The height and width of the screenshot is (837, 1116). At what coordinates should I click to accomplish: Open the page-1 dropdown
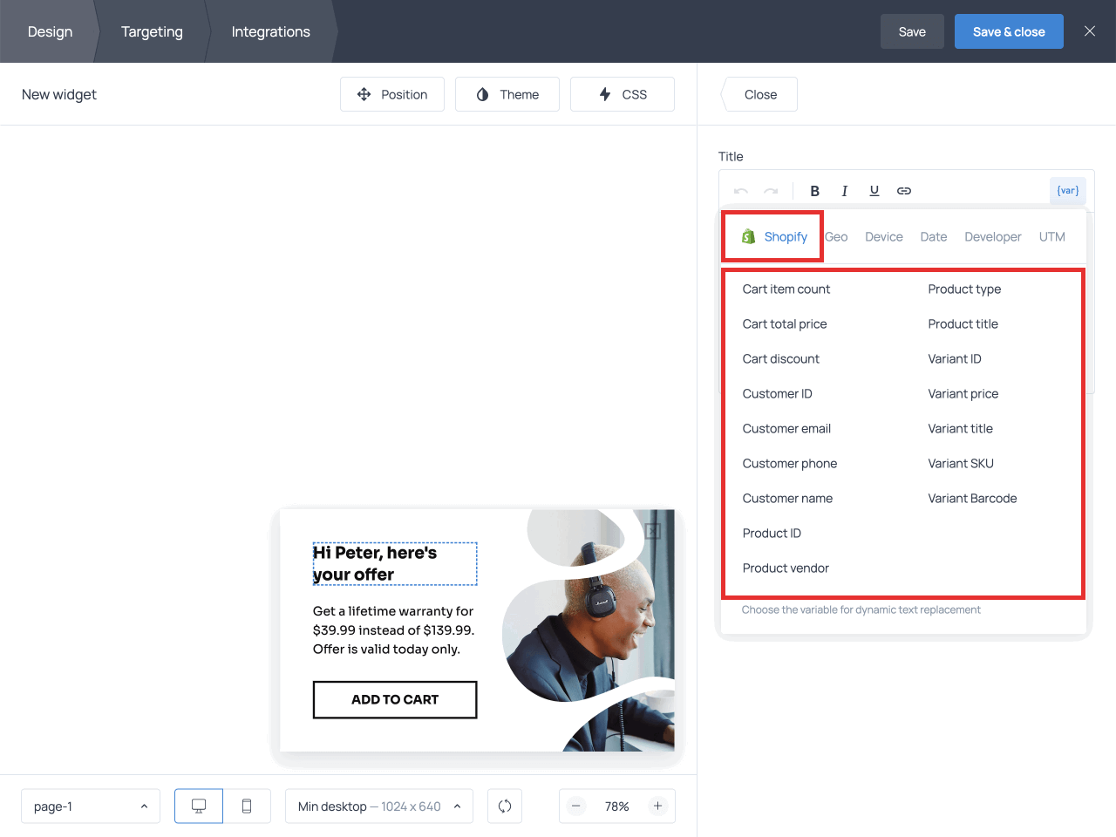tap(91, 806)
